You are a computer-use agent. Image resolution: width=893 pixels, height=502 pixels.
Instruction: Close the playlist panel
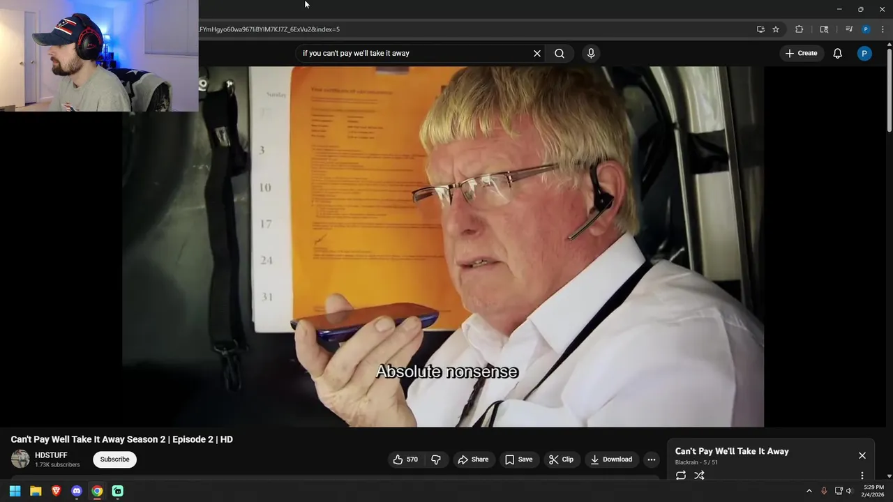[x=862, y=455]
